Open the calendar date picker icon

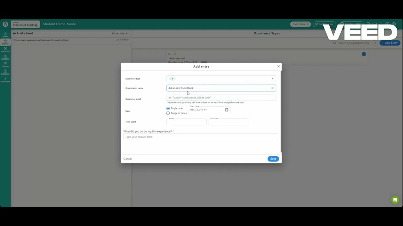(227, 110)
